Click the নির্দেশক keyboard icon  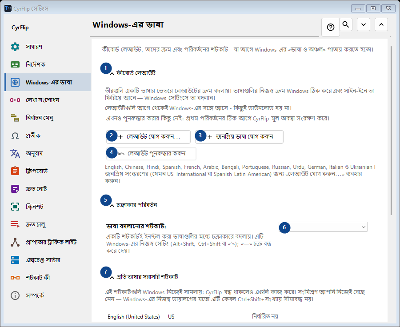[15, 64]
